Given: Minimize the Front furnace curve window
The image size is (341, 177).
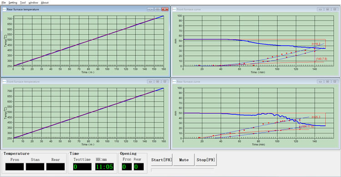Looking at the screenshot, I should 320,10.
